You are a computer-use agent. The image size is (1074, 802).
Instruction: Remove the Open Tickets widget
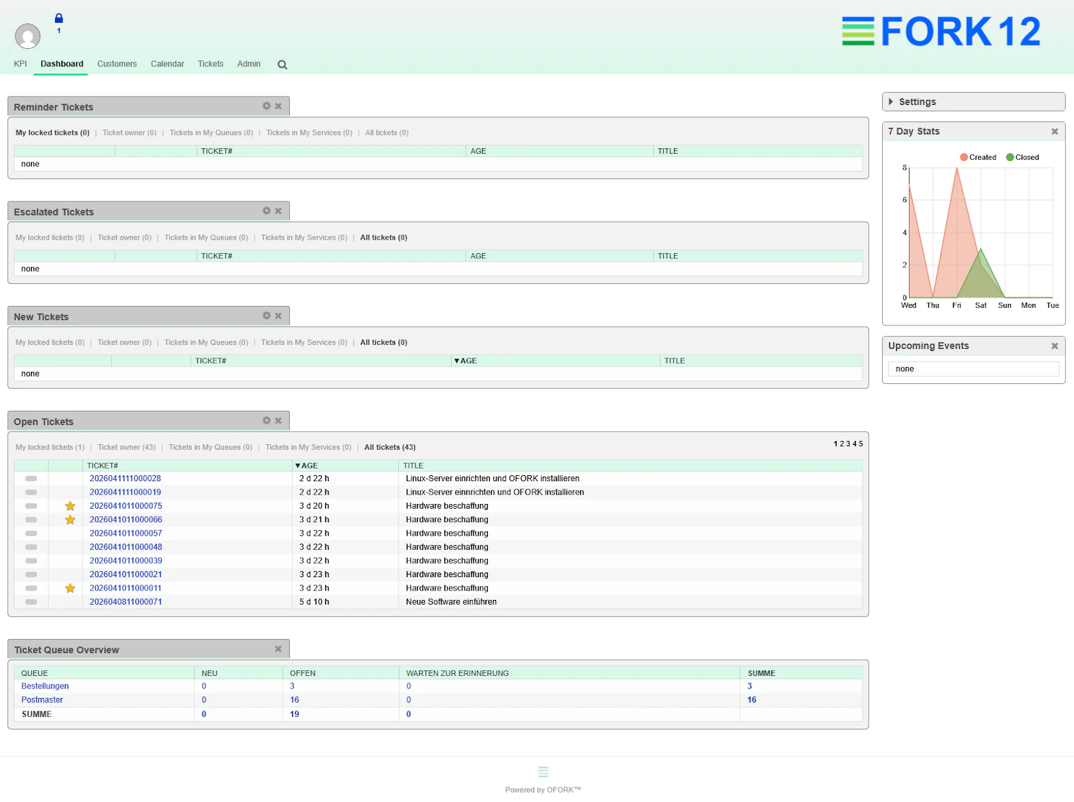coord(279,420)
